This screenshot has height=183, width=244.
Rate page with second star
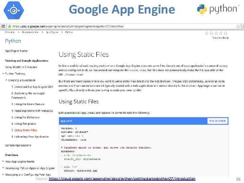[211, 33]
